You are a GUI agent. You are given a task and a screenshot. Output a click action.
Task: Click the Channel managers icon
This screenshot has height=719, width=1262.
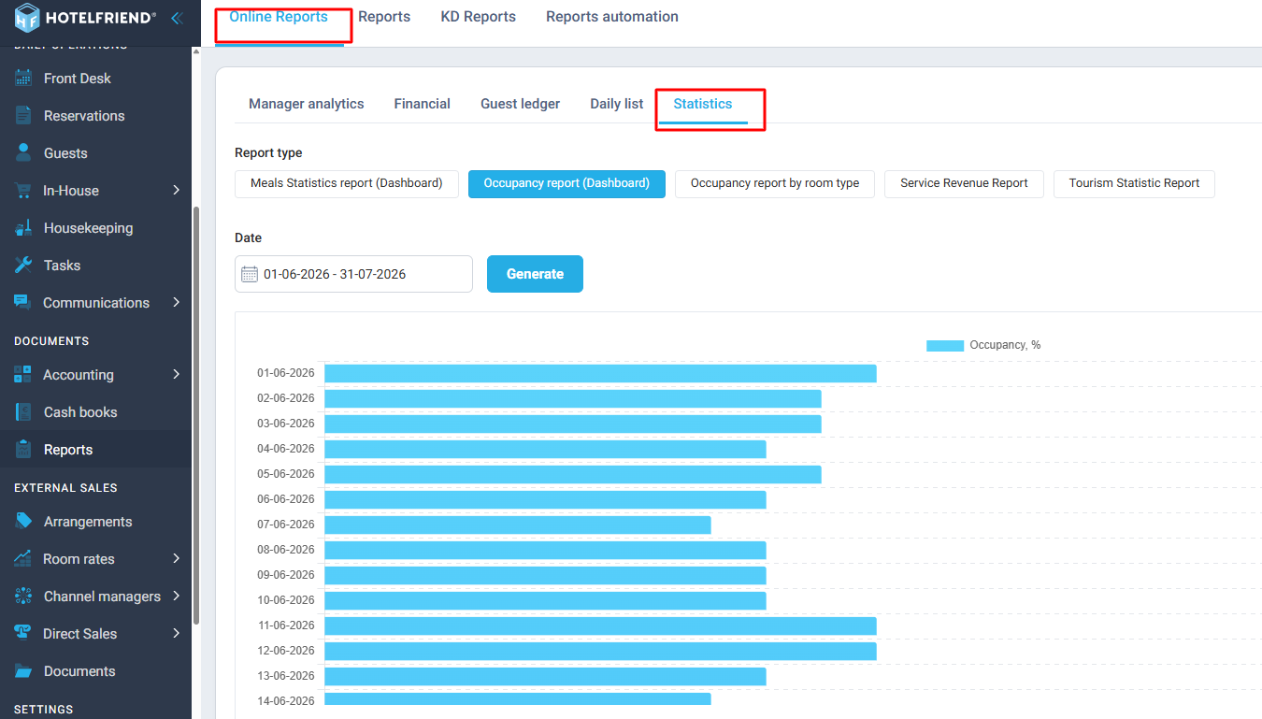coord(23,597)
